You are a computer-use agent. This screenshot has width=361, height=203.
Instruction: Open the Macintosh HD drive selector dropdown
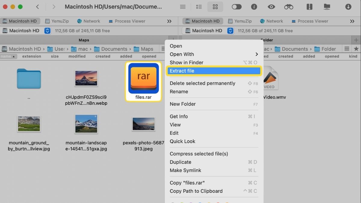coord(47,30)
